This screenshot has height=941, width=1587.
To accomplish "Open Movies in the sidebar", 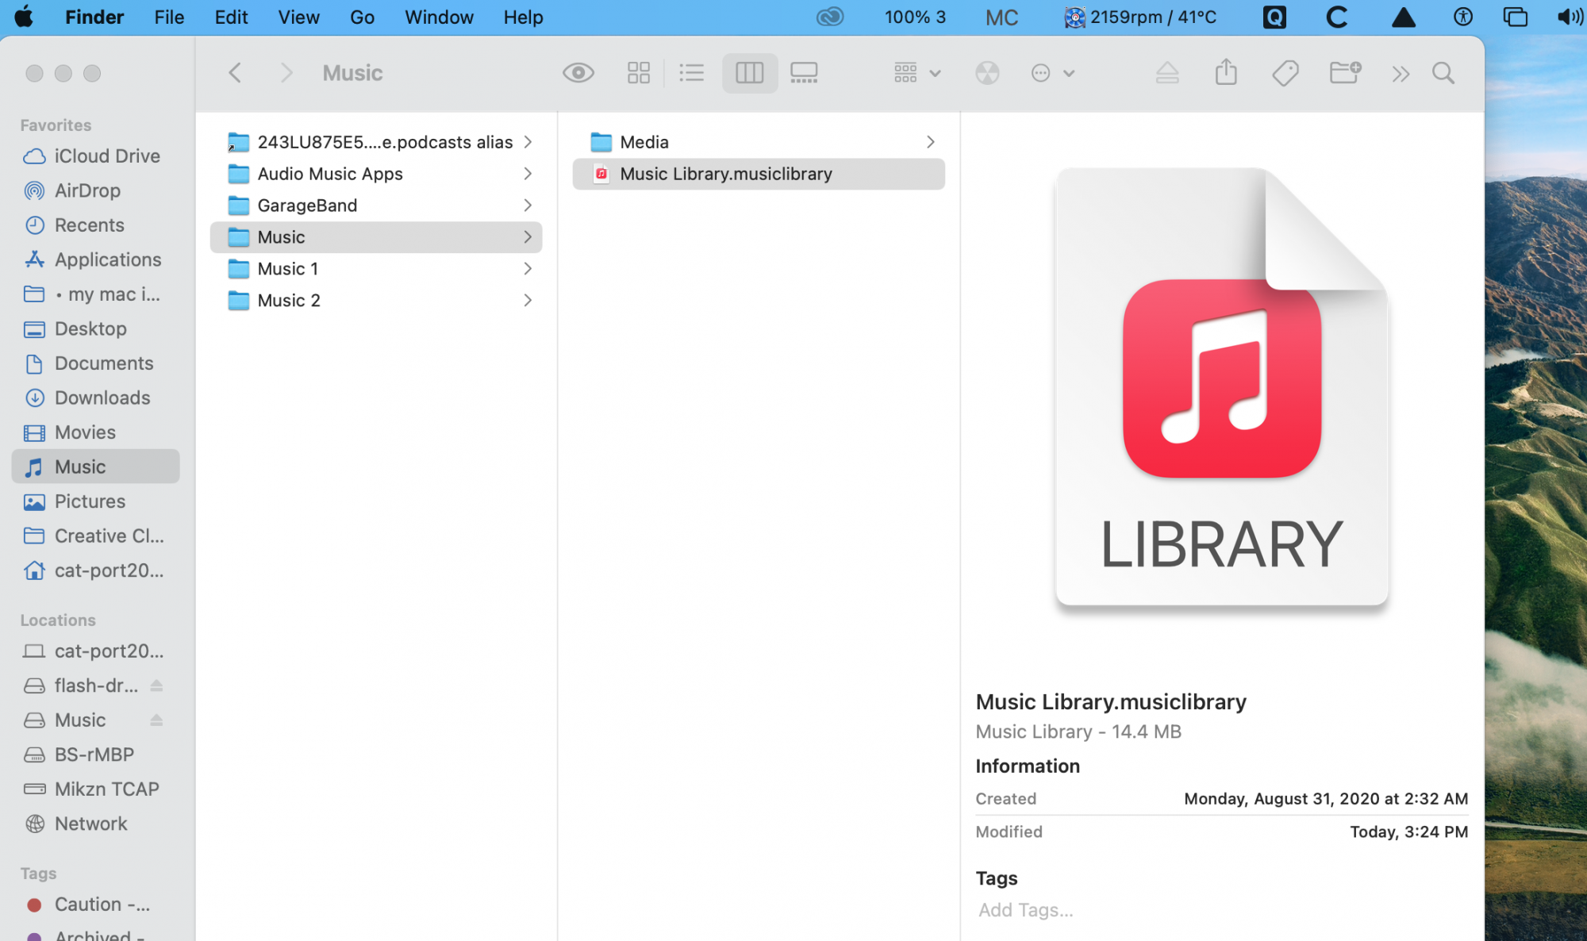I will pos(95,432).
